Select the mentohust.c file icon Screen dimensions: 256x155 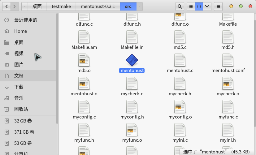click(x=180, y=60)
